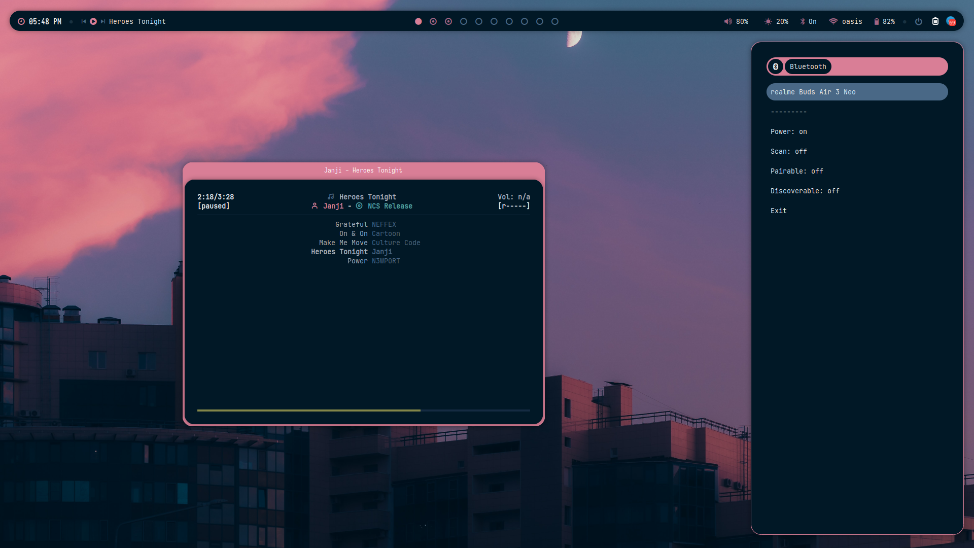Toggle Pairable: off option
The image size is (974, 548).
pos(796,171)
